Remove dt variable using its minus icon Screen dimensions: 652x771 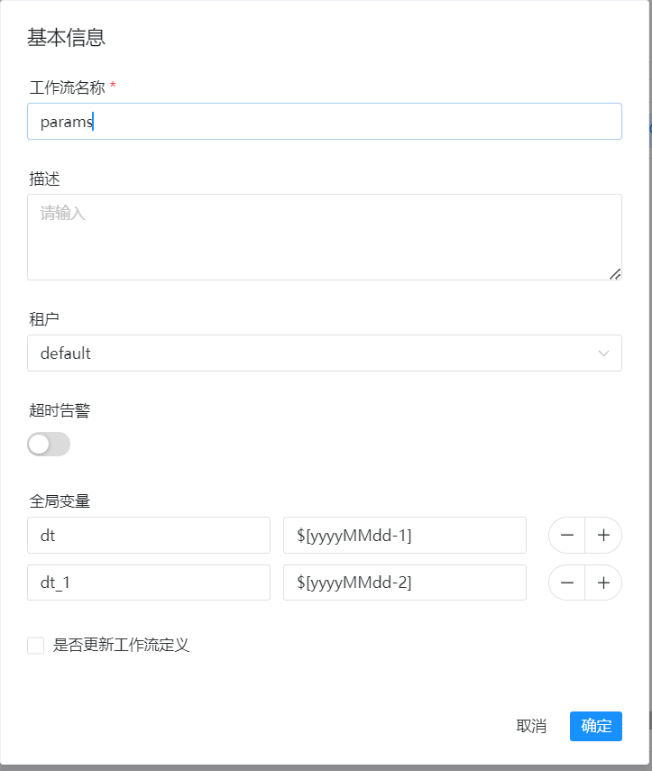pos(566,535)
